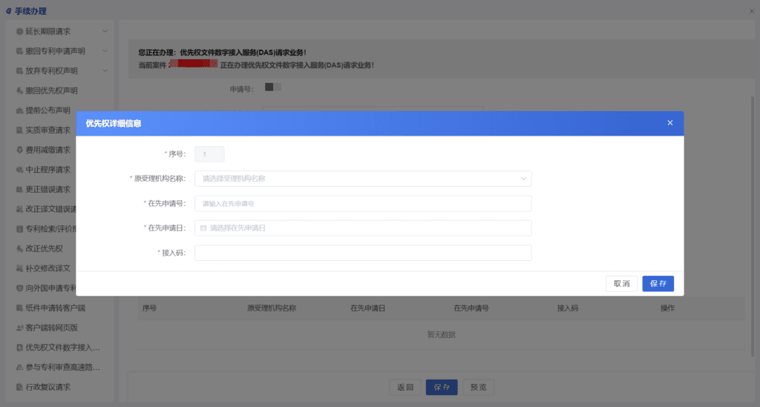Click the 延长期限请求 sidebar icon

point(19,31)
